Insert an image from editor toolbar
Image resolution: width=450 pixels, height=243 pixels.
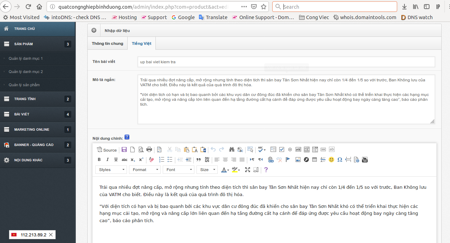click(298, 160)
